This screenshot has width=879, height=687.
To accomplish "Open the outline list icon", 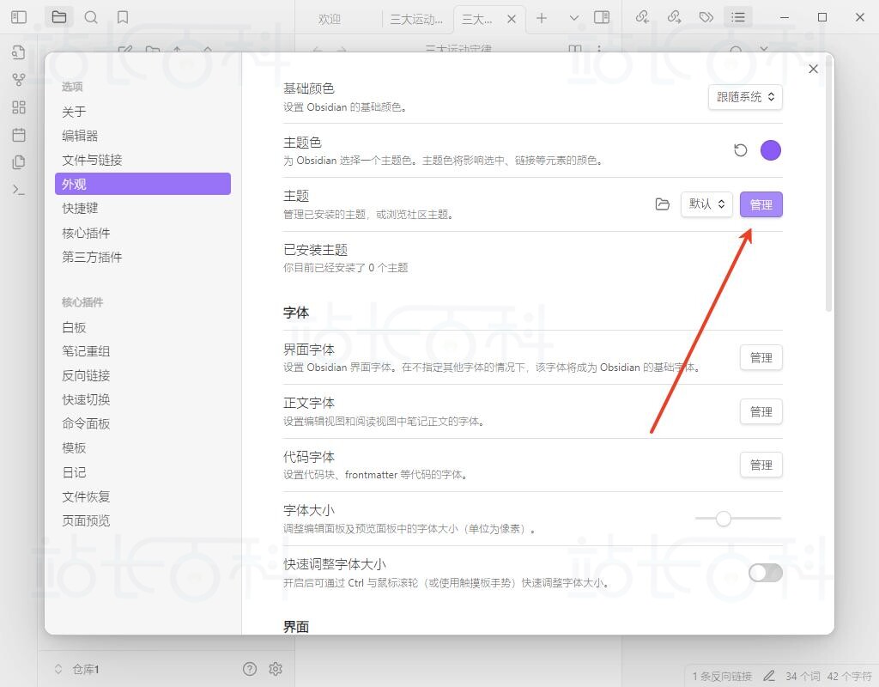I will coord(737,17).
